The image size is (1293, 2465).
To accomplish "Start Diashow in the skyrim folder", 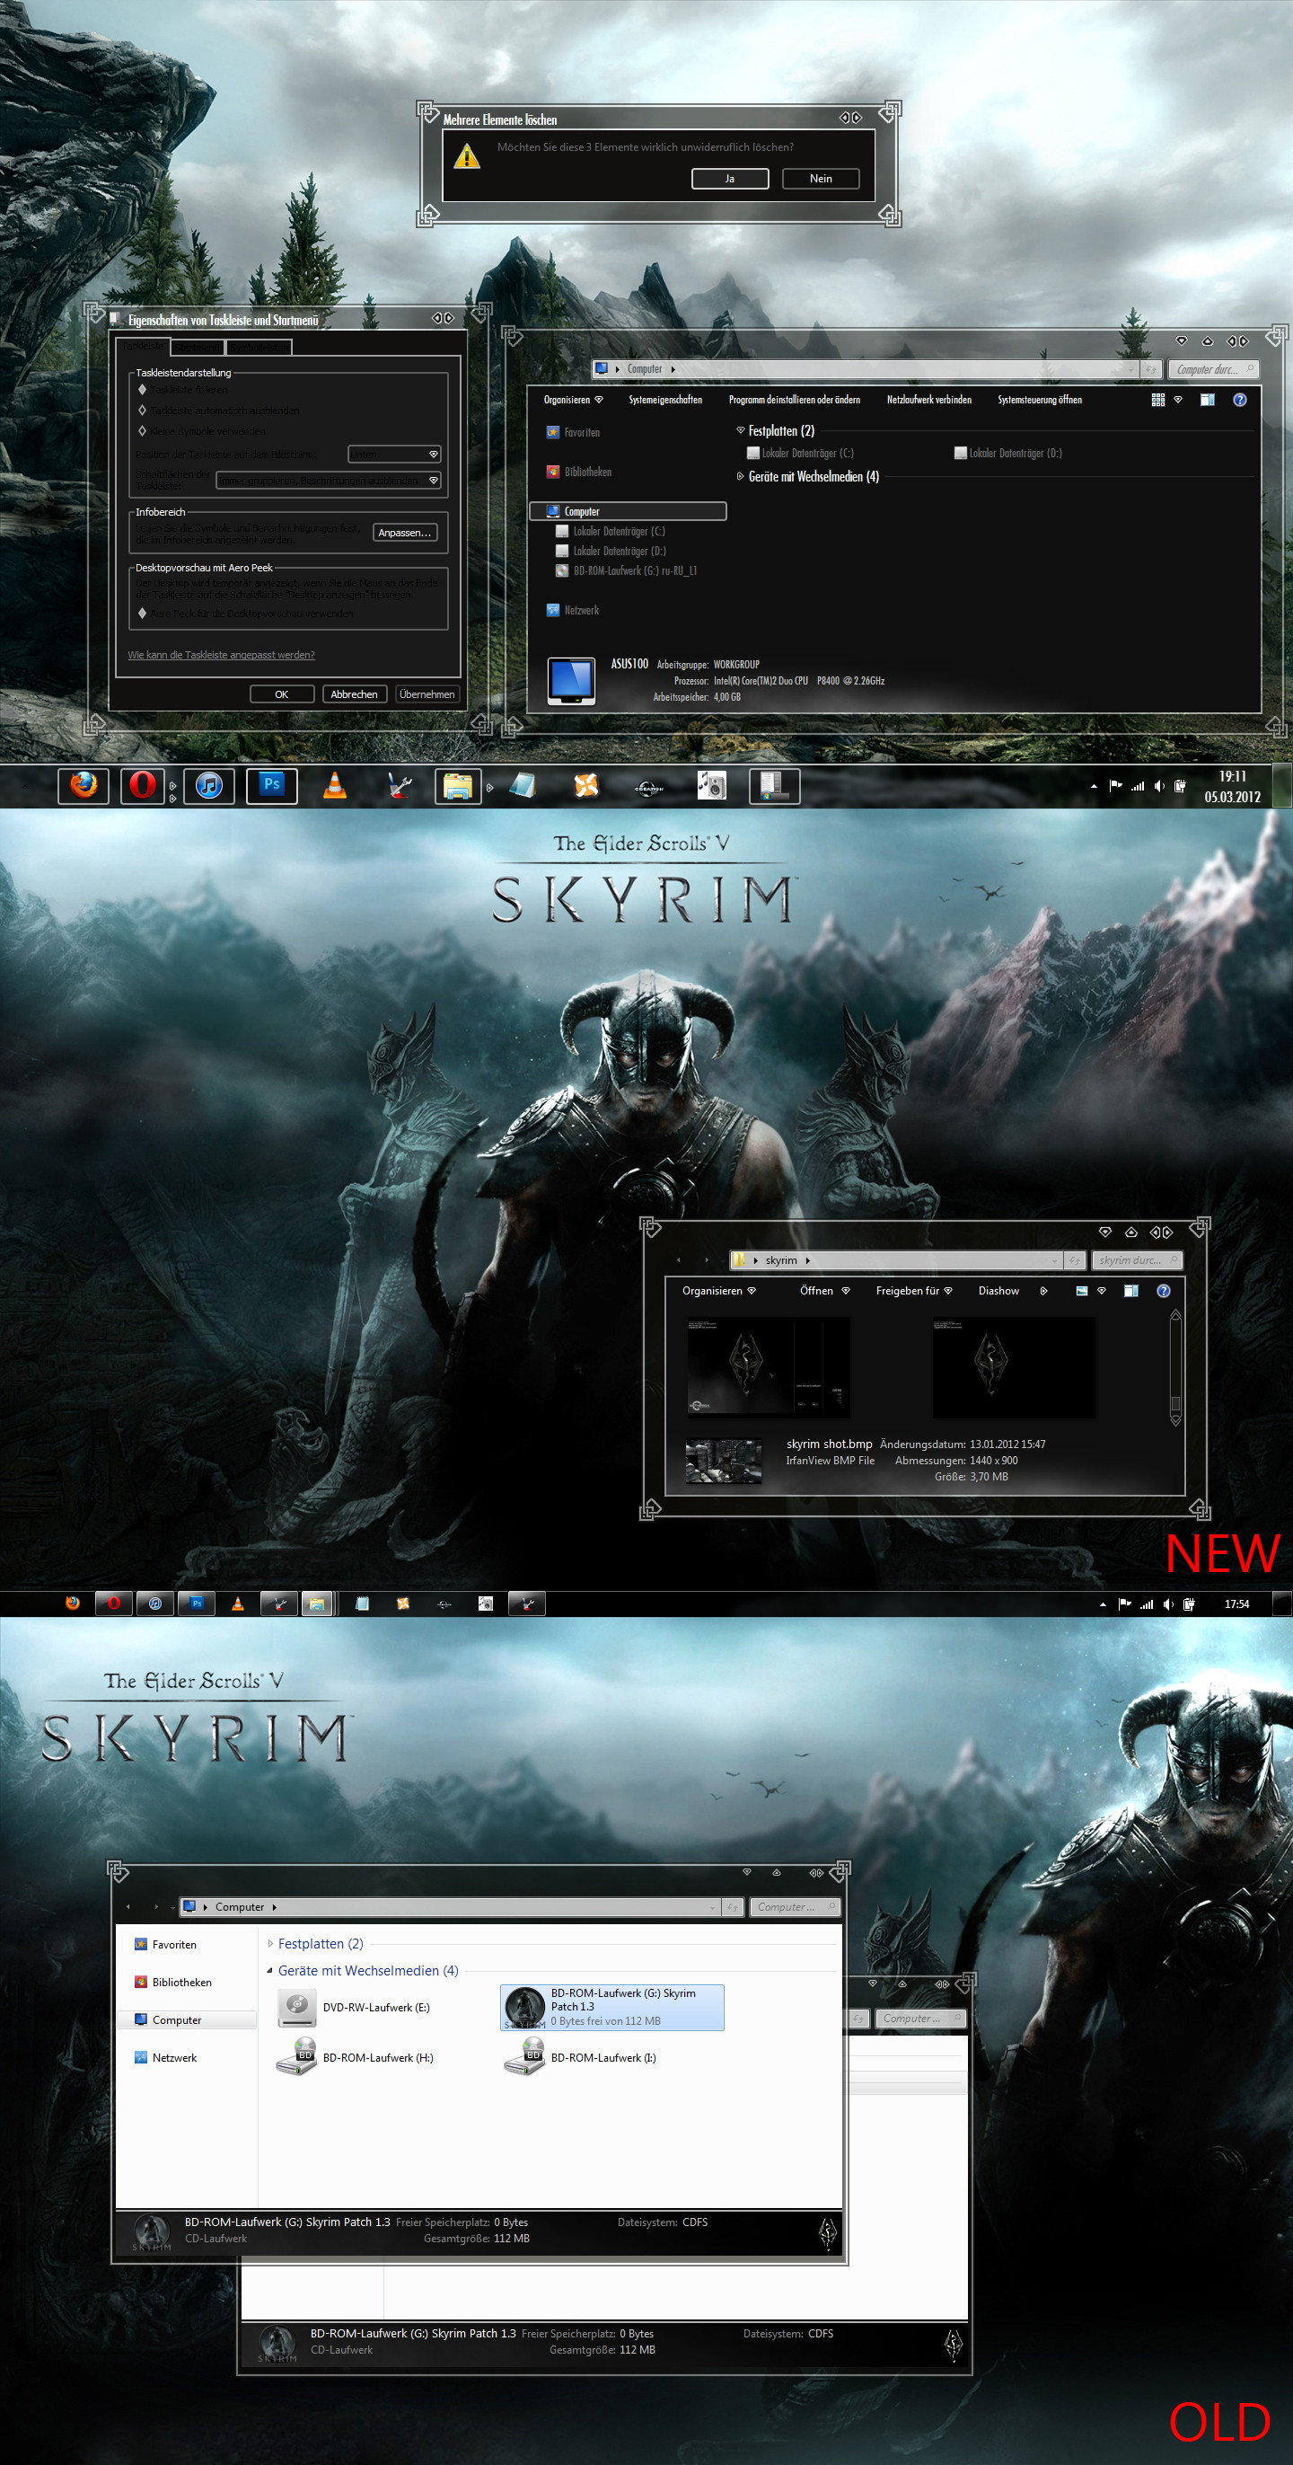I will (x=998, y=1291).
